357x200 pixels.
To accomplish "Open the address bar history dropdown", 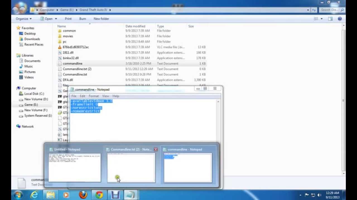I will 308,10.
